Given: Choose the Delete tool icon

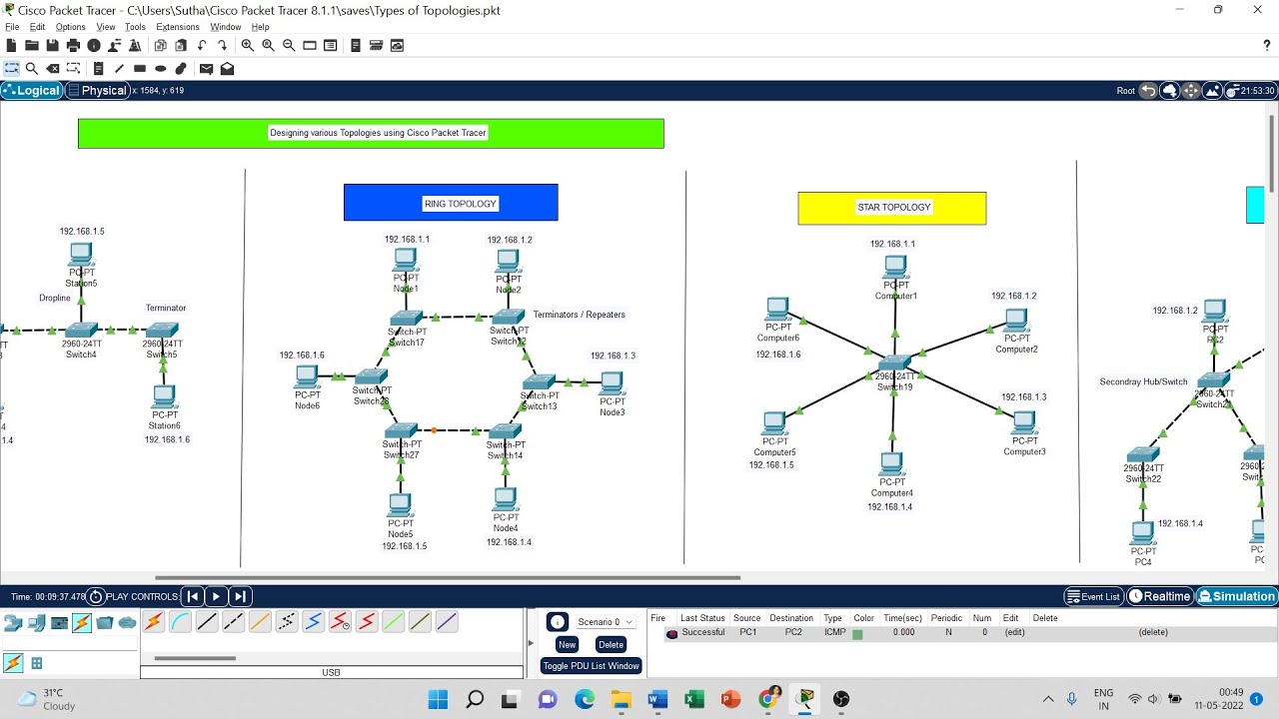Looking at the screenshot, I should [x=53, y=69].
